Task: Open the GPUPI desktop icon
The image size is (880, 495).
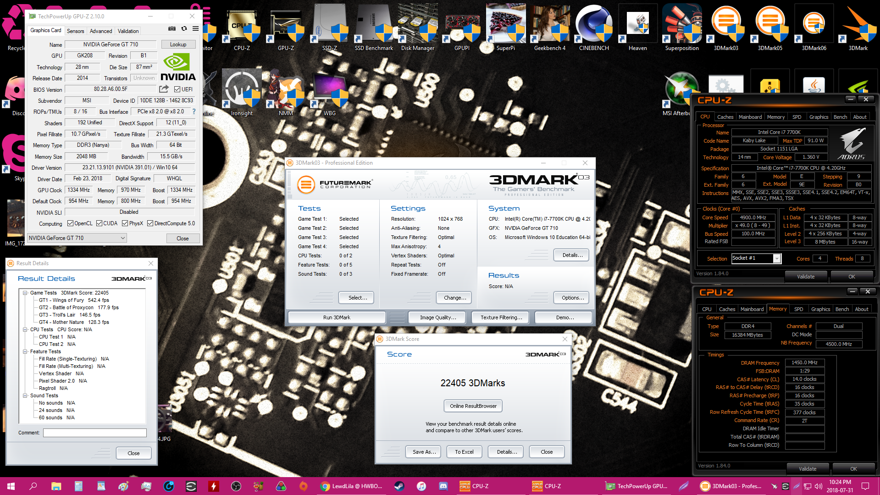Action: coord(462,28)
